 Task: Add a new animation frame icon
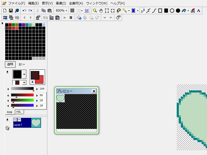pyautogui.click(x=5, y=18)
